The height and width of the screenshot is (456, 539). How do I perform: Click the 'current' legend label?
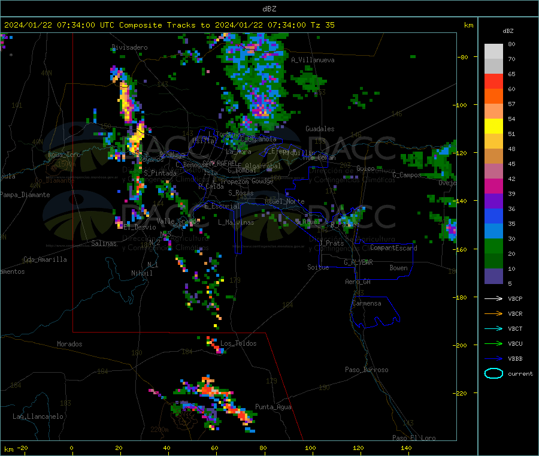pos(520,373)
